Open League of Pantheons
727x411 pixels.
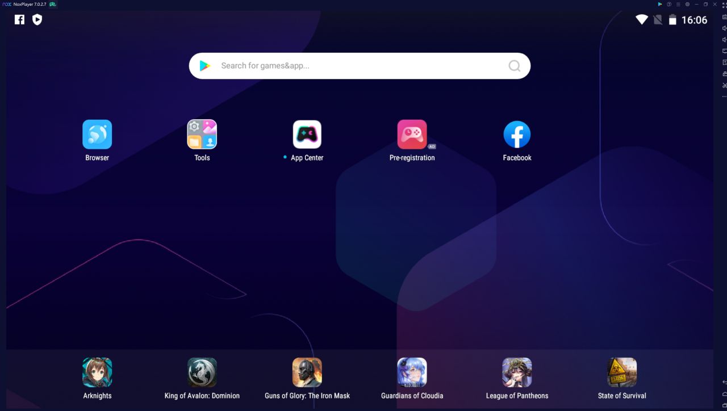pos(517,372)
